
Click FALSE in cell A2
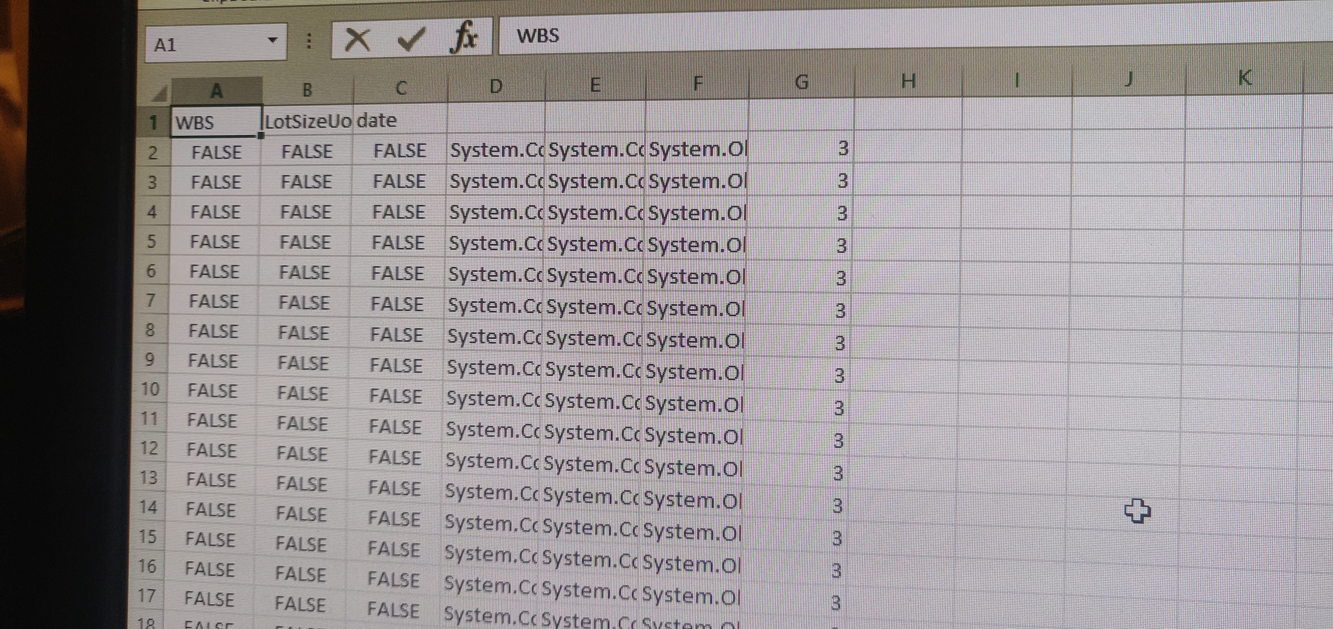216,153
